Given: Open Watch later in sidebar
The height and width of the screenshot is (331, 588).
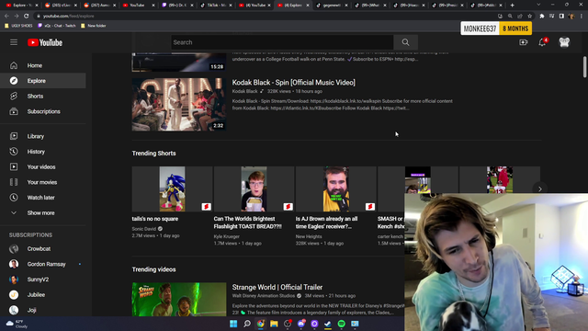Looking at the screenshot, I should tap(43, 198).
